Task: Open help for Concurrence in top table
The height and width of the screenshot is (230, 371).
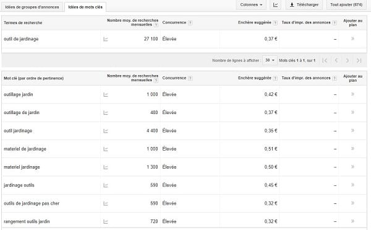Action: [x=190, y=23]
